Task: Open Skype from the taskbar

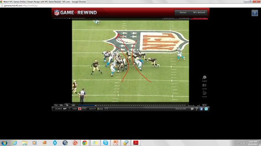Action: [105, 142]
